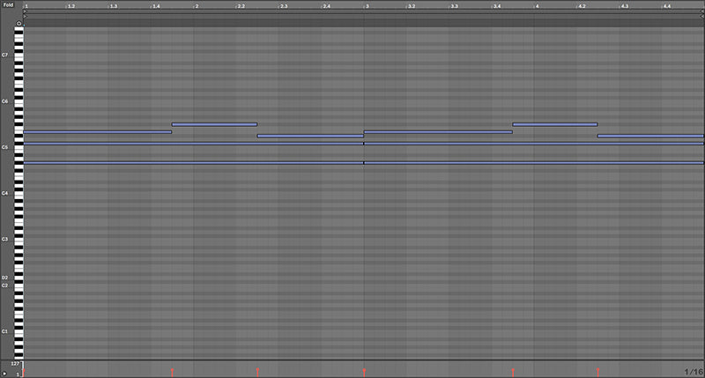Screen dimensions: 705x378
Task: Click the C7 piano key
Action: pyautogui.click(x=19, y=55)
